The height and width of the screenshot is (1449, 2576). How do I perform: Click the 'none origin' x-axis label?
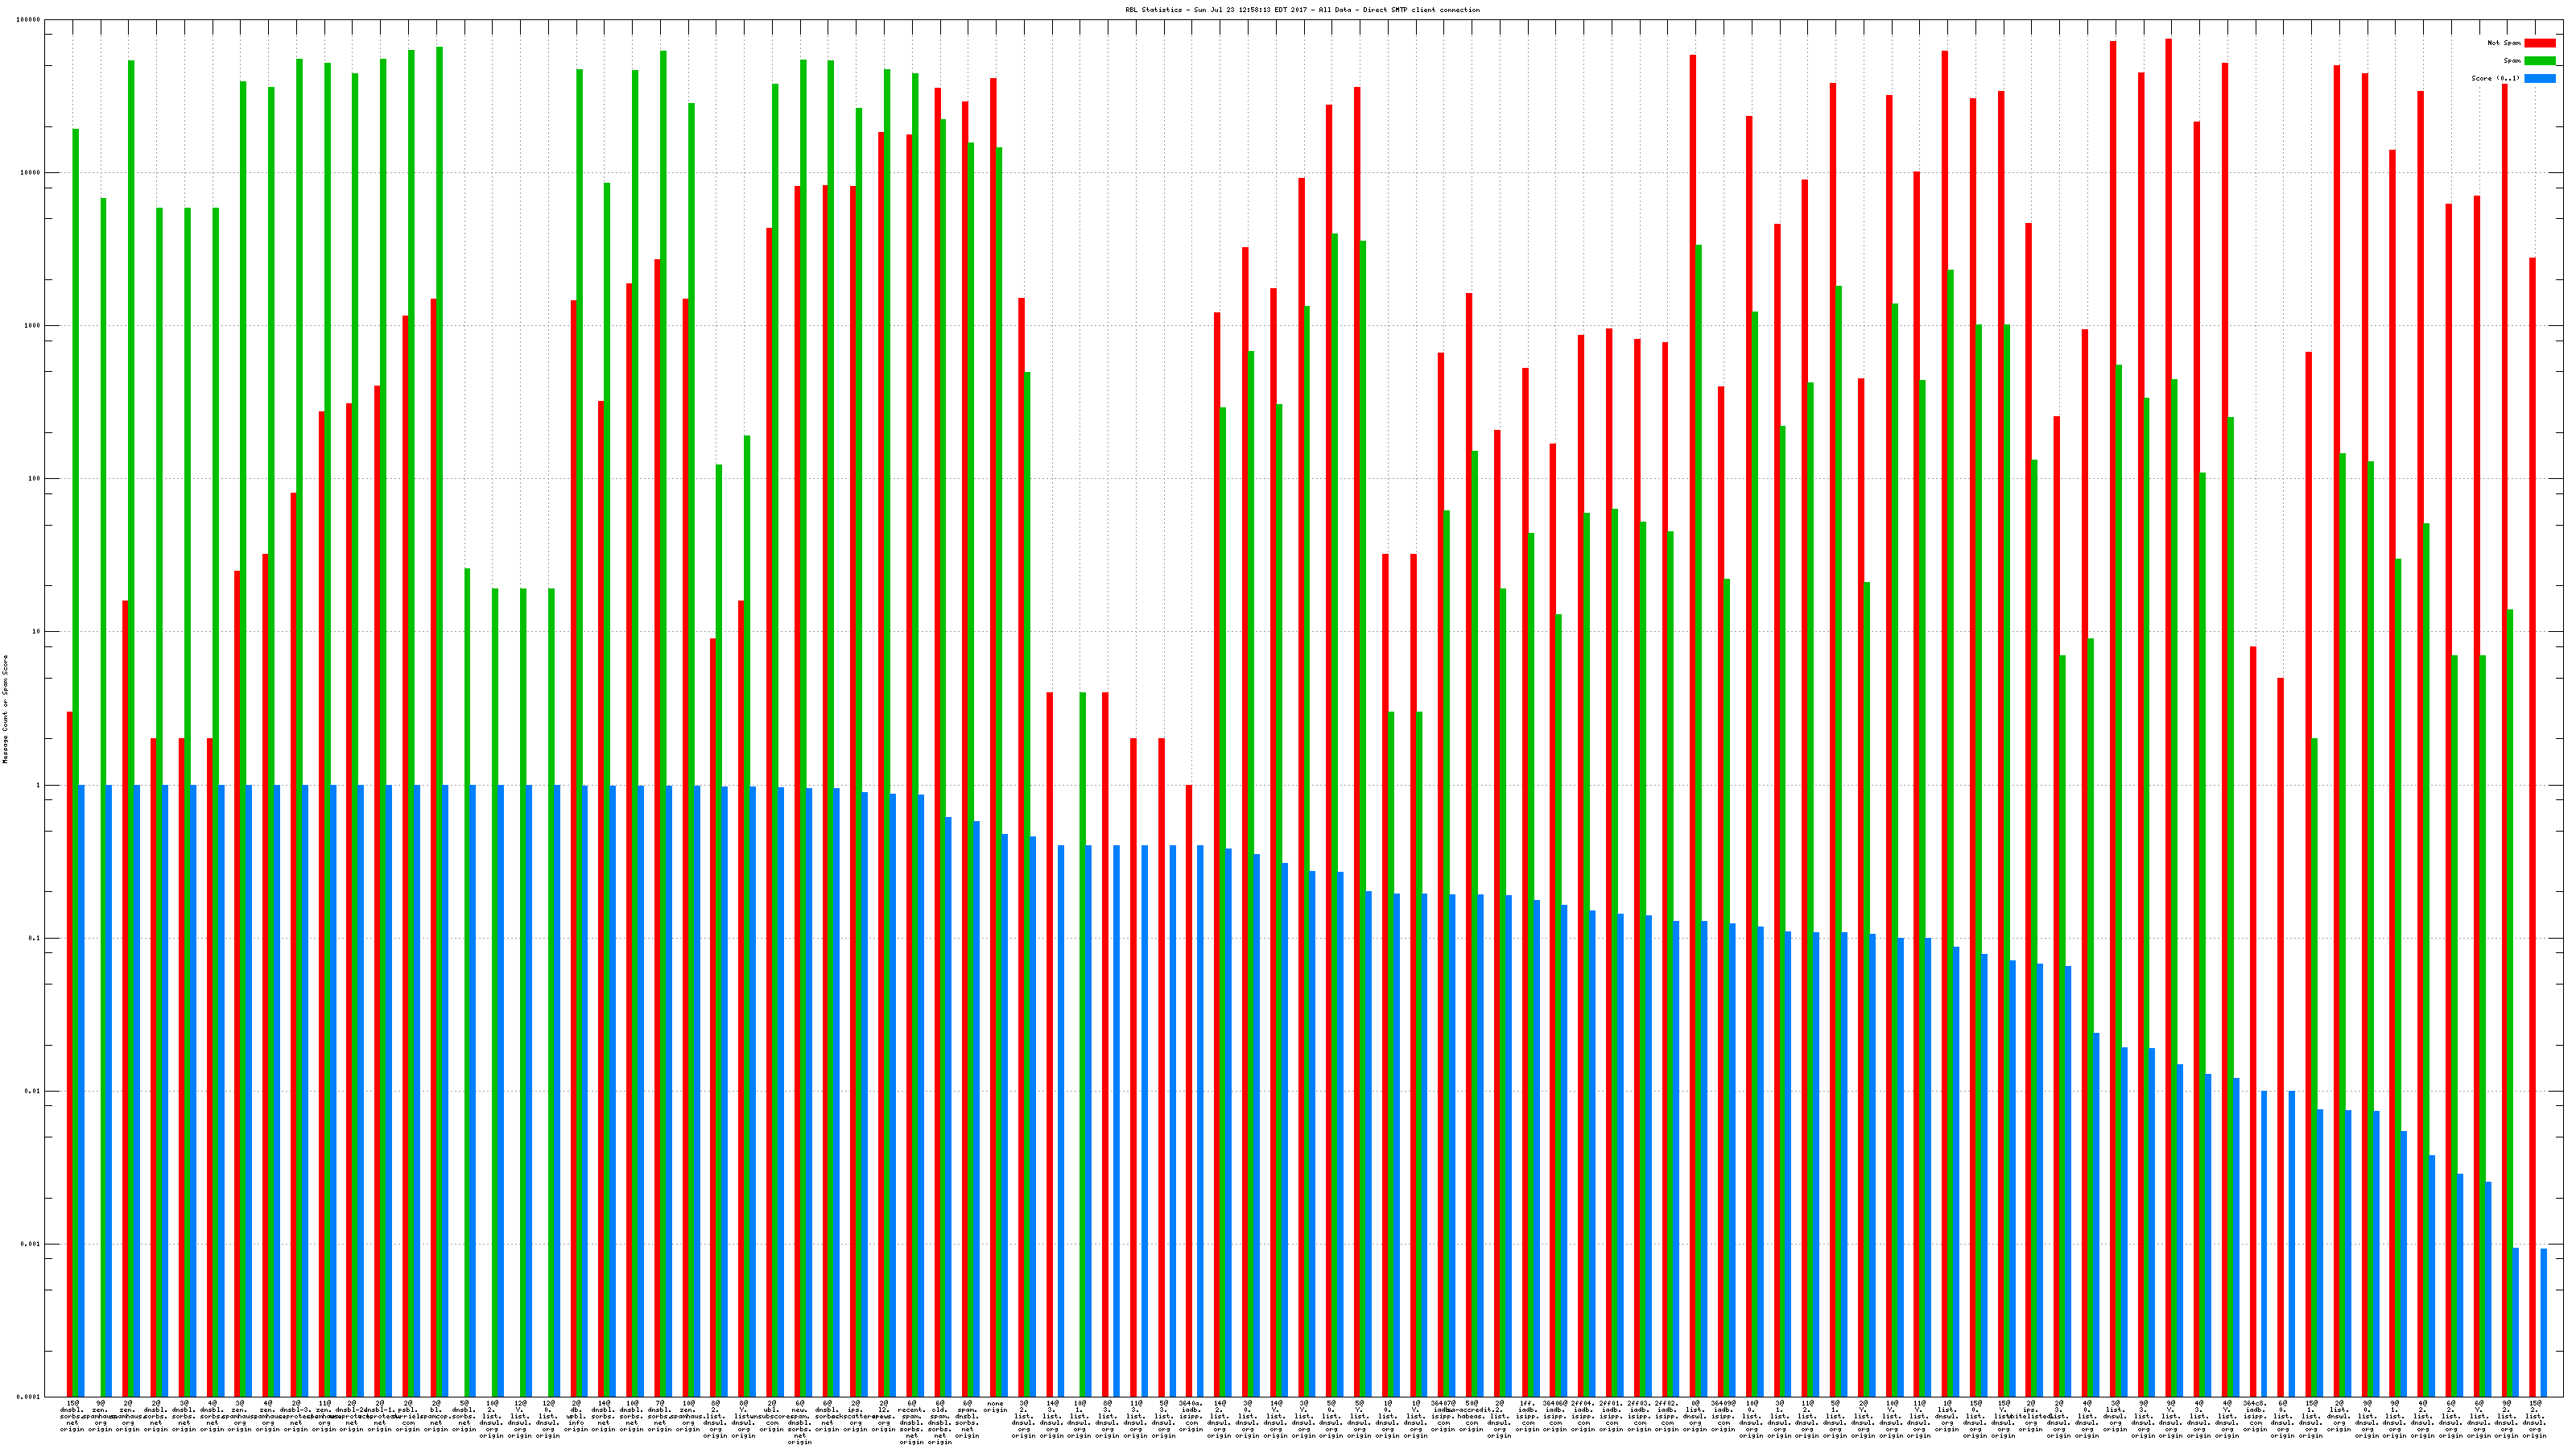tap(995, 1407)
